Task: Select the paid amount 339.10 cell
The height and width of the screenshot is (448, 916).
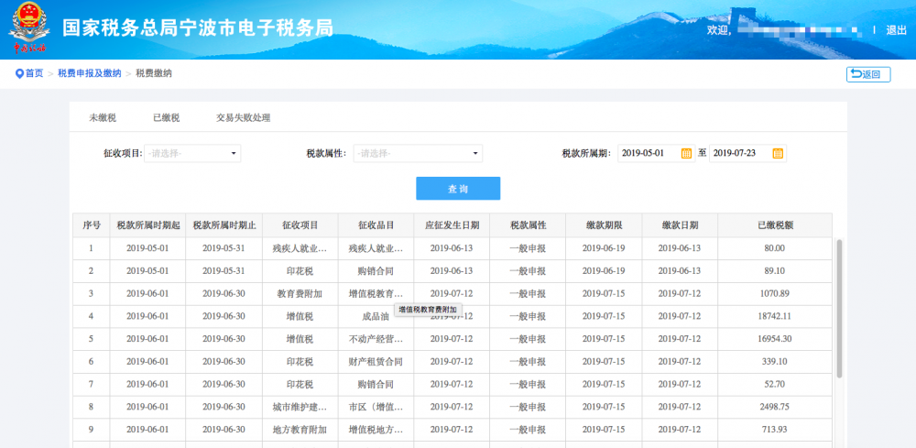Action: point(775,362)
